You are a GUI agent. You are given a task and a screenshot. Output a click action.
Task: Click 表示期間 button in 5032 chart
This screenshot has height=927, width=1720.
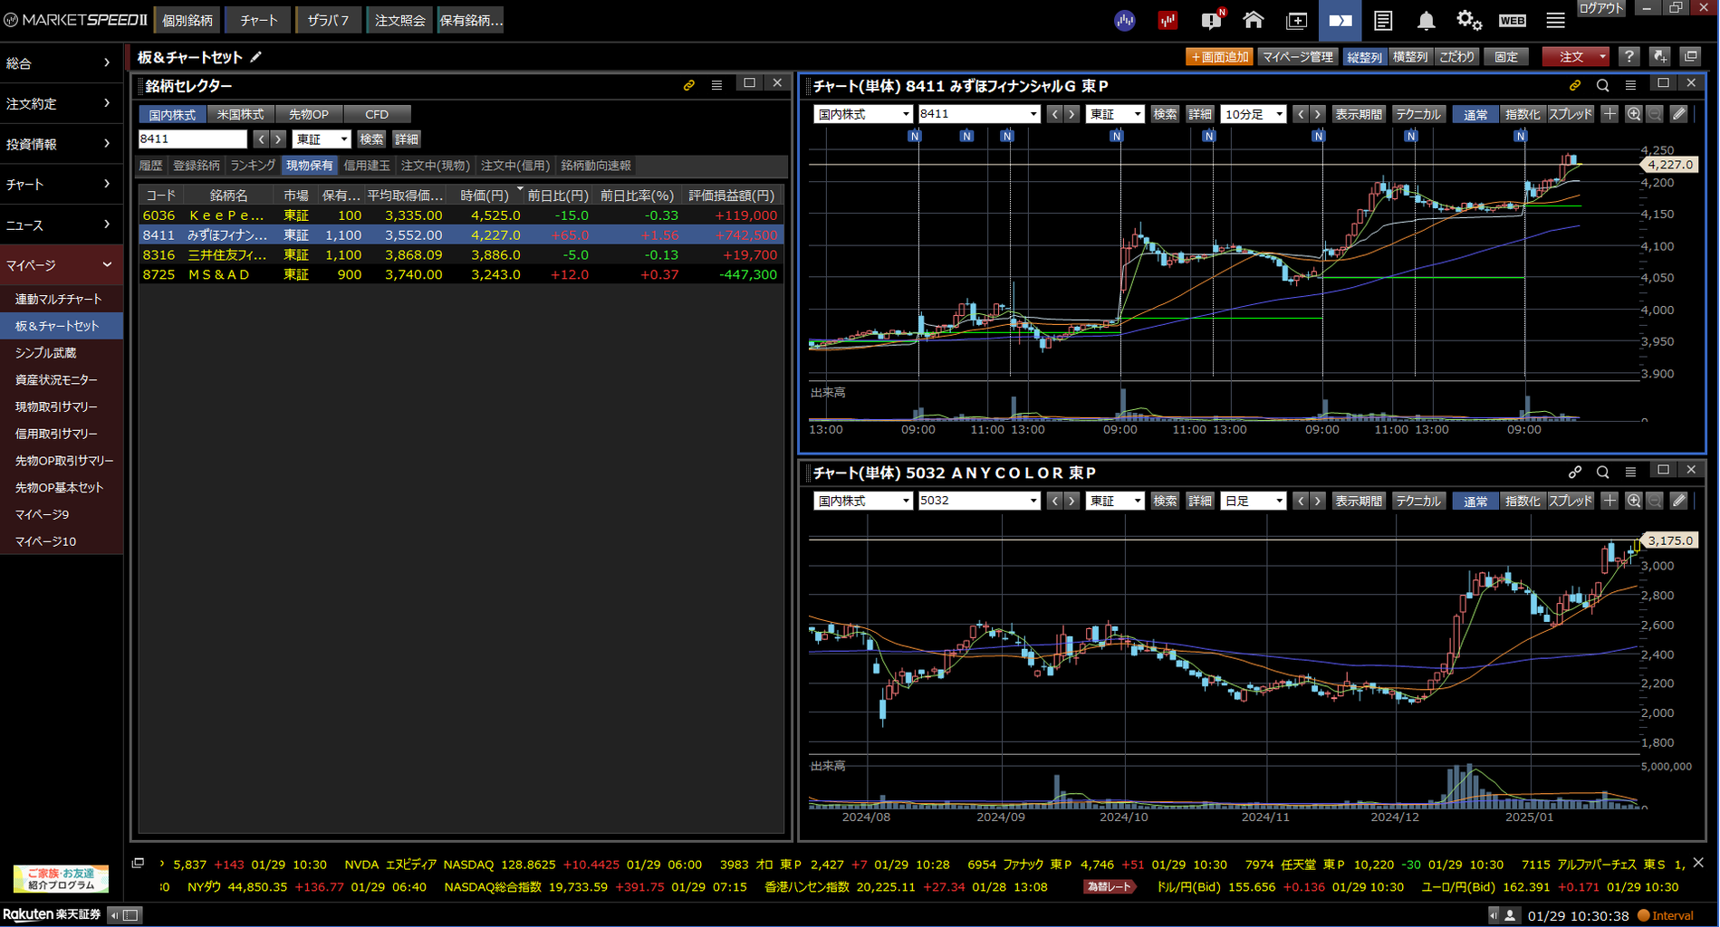tap(1359, 501)
